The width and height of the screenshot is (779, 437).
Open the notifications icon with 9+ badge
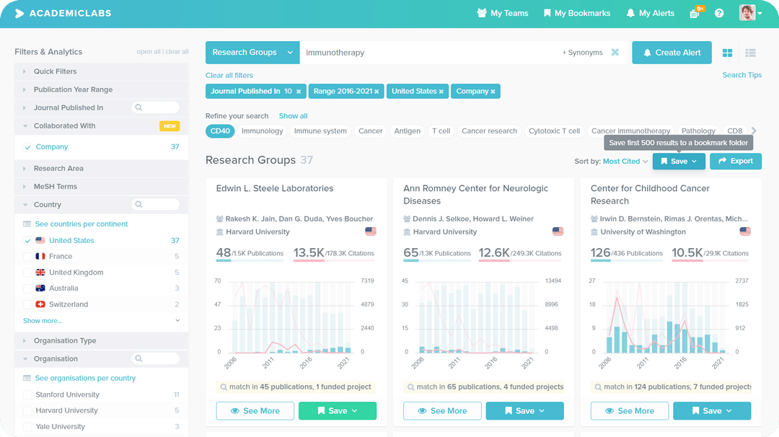(692, 12)
